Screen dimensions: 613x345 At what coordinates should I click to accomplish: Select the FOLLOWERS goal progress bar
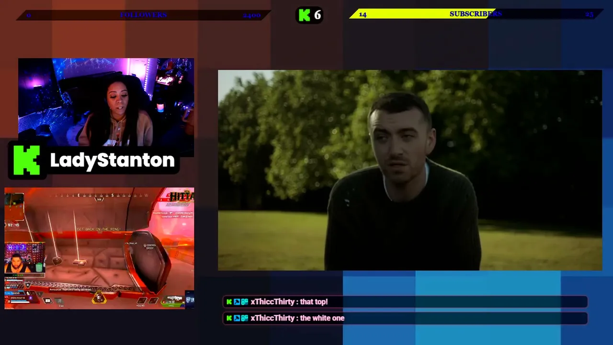point(144,15)
